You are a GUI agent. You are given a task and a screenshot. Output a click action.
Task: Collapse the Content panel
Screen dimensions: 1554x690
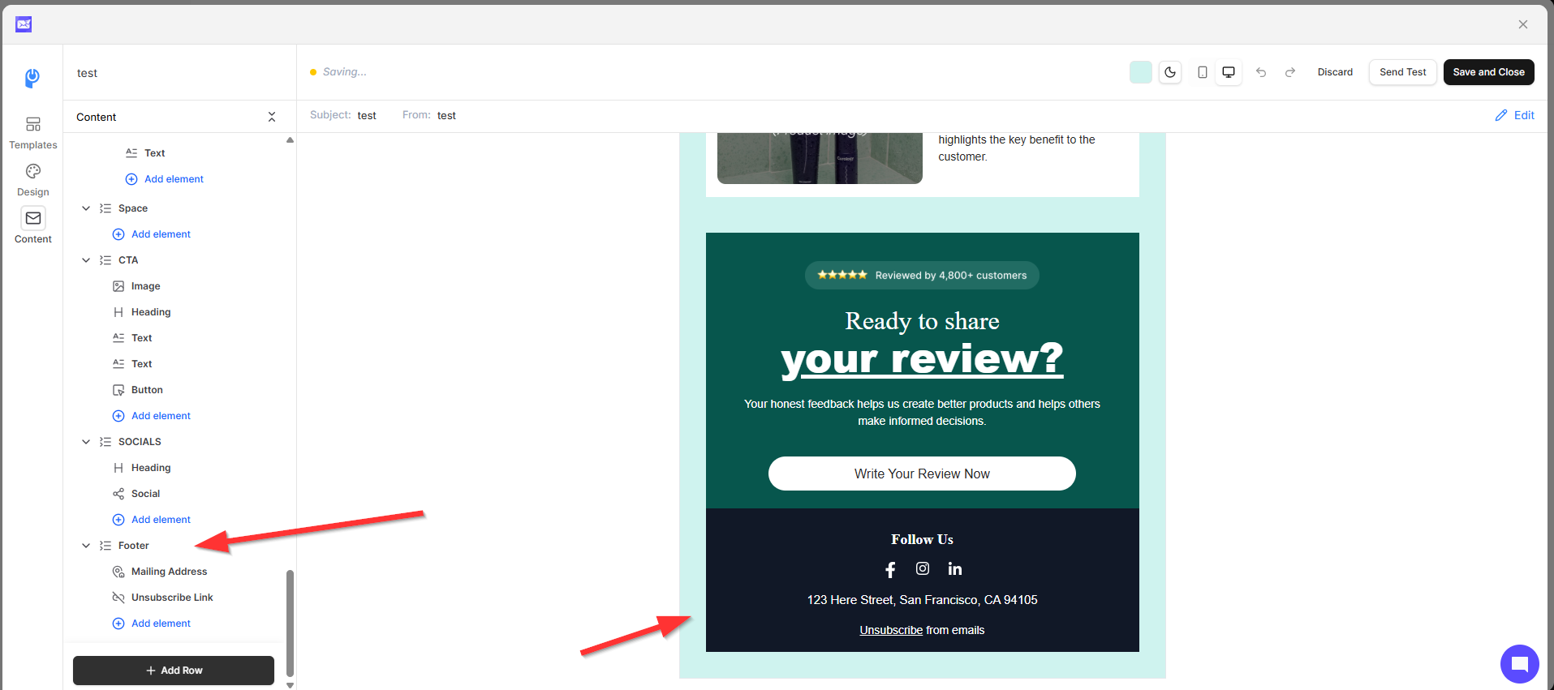(x=272, y=117)
